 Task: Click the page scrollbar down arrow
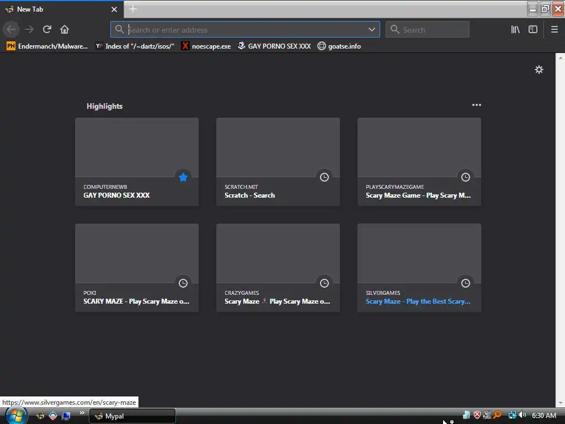tap(561, 403)
